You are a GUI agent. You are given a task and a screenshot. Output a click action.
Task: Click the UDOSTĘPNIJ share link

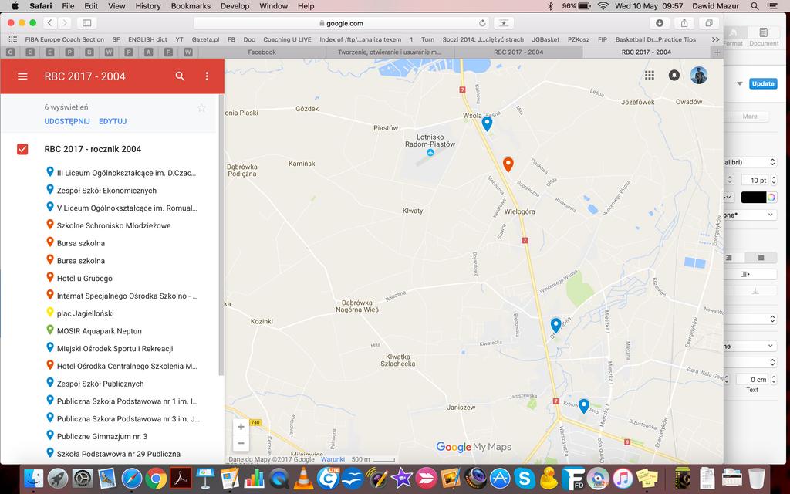coord(67,121)
